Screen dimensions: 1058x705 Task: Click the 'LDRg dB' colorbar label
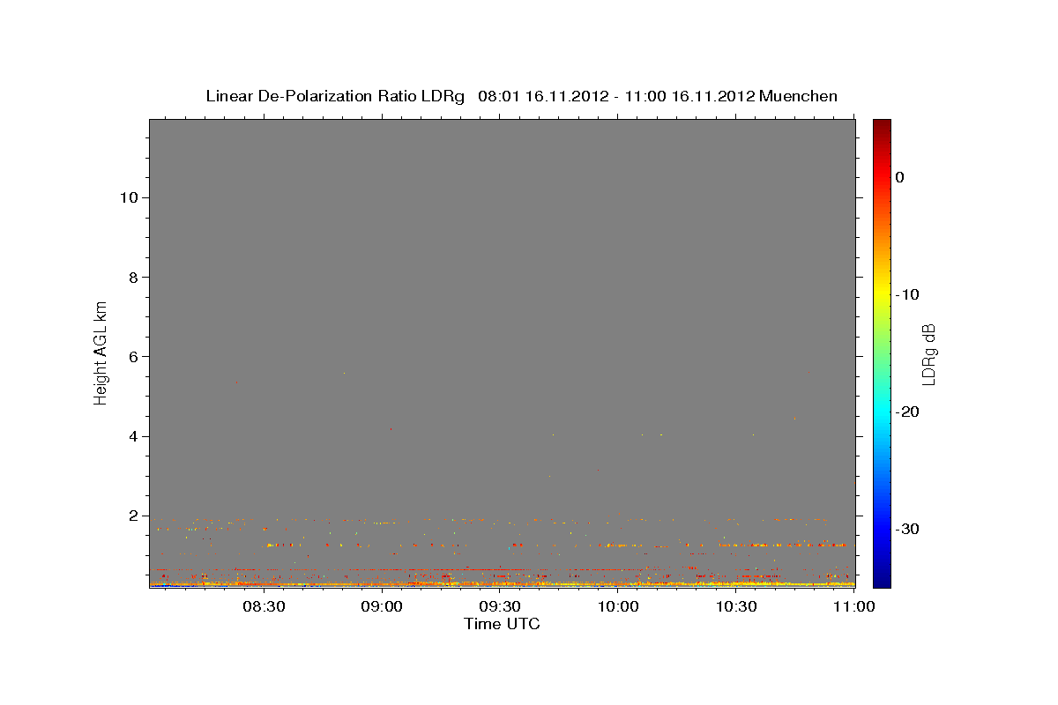(928, 354)
